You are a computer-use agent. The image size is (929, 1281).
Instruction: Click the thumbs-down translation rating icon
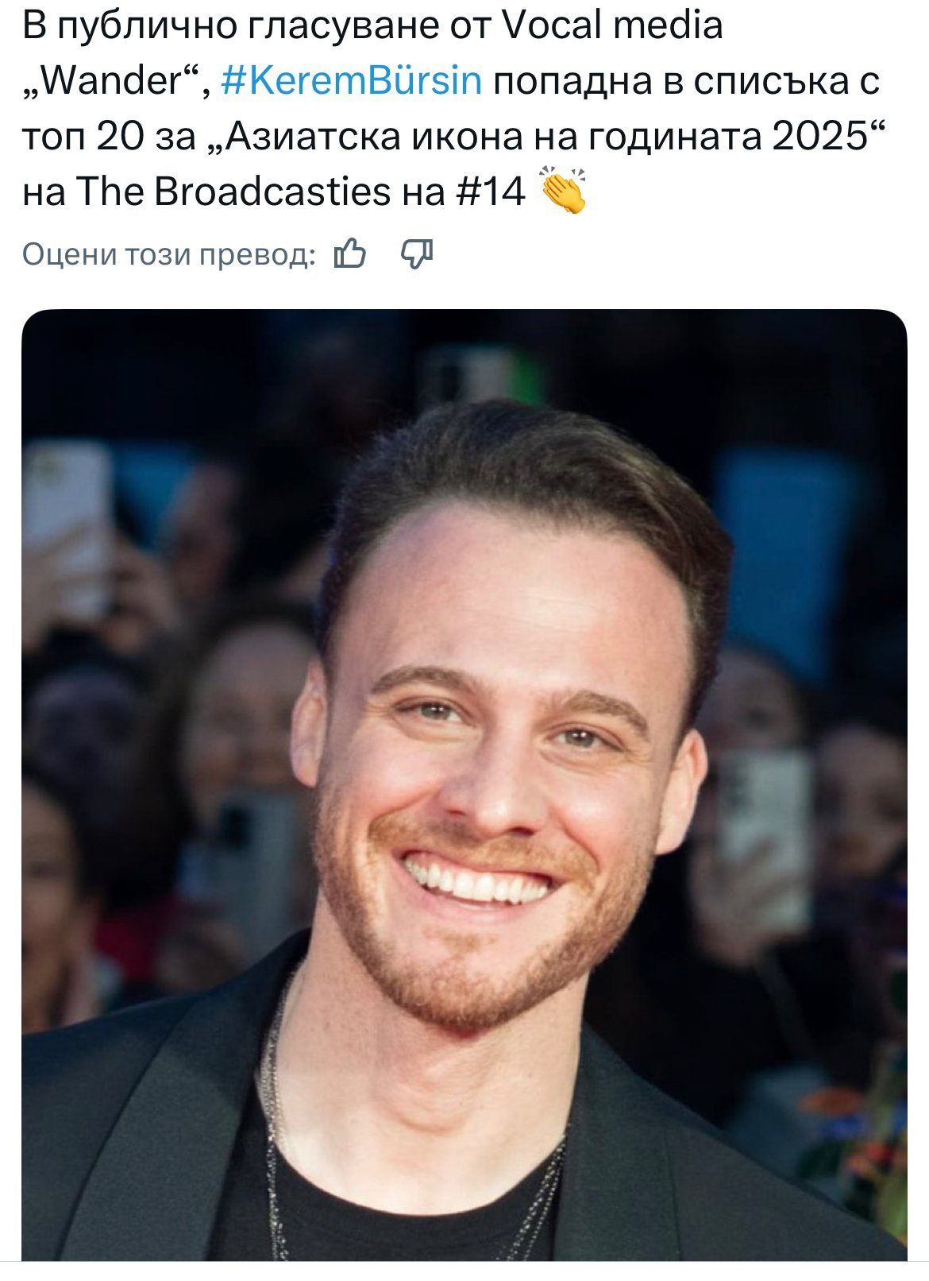point(417,255)
